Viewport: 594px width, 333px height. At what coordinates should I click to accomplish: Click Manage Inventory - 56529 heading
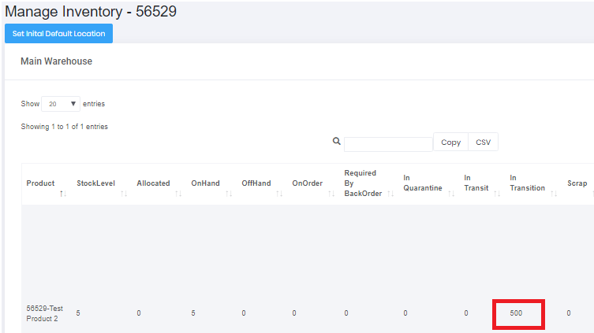(91, 11)
